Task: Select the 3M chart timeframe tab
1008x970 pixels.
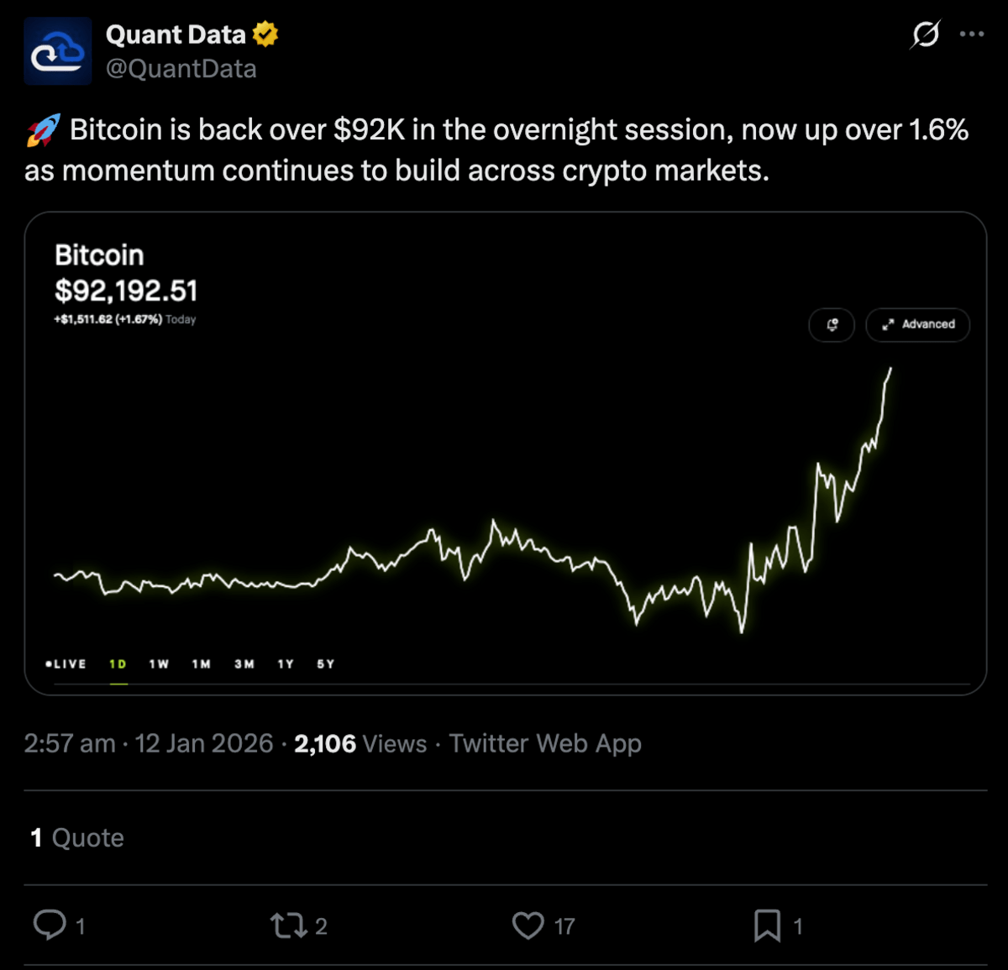Action: [244, 663]
